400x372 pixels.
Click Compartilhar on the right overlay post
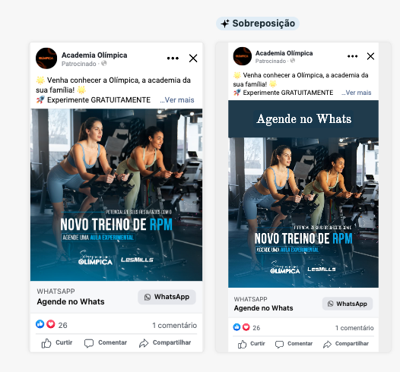346,344
